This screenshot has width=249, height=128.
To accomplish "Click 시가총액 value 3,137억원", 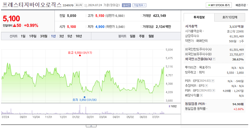I will (236, 27).
